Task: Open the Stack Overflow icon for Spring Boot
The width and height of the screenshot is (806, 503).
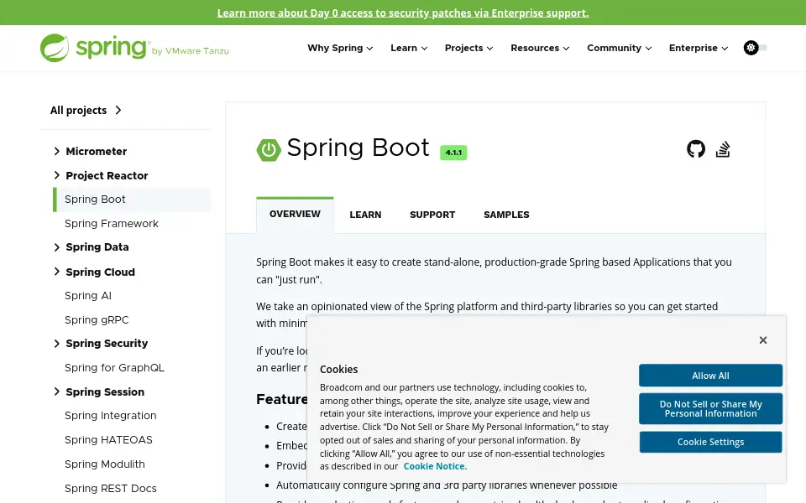Action: coord(723,149)
